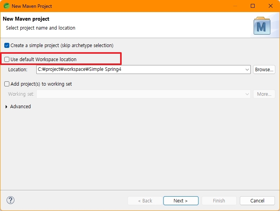Click the Browse... button
Screen dimensions: 280x211
coord(264,70)
